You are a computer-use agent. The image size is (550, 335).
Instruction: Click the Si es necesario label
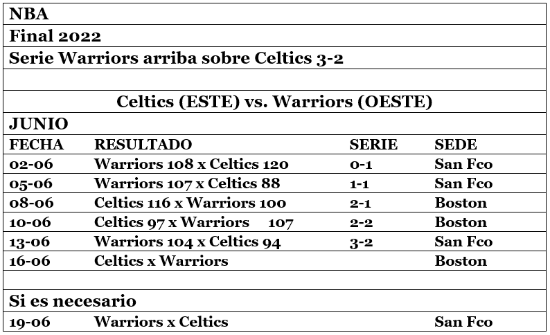72,301
